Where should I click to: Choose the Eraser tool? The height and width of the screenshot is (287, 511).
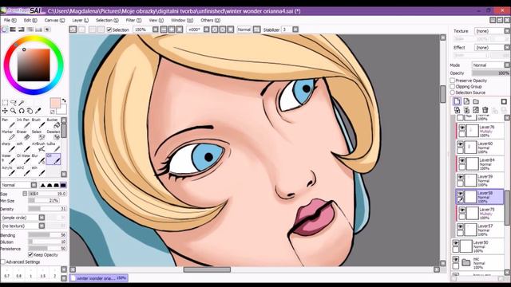click(x=23, y=136)
